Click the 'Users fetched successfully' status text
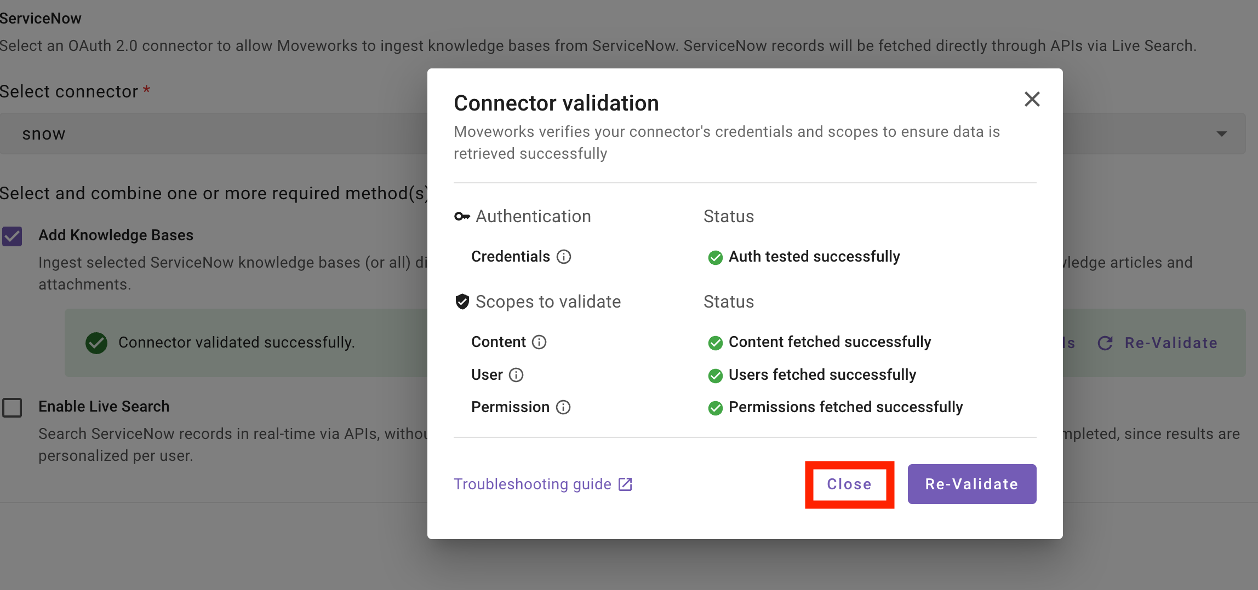This screenshot has width=1258, height=590. tap(822, 375)
